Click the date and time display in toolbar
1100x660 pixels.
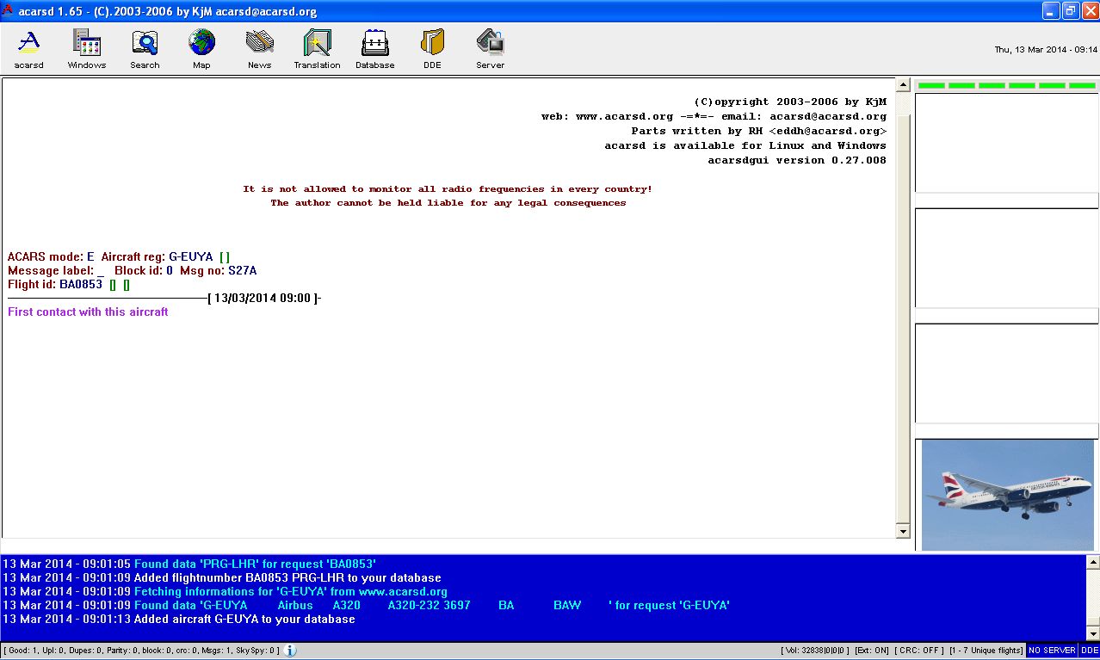pos(1045,49)
